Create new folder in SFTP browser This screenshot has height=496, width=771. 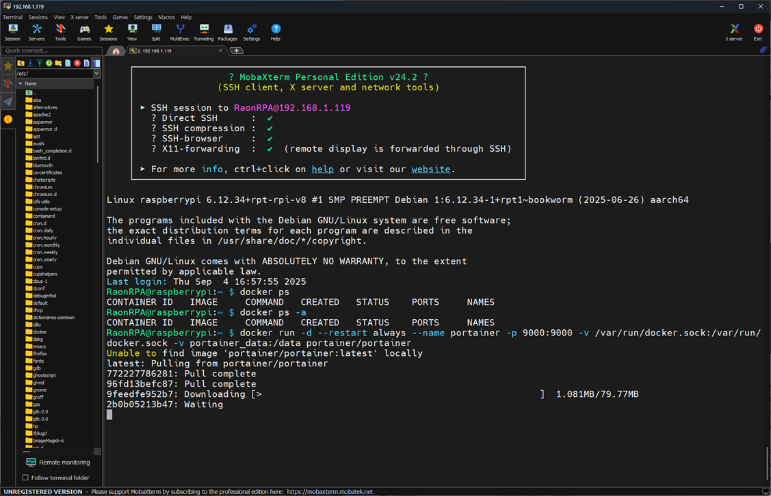tap(58, 63)
